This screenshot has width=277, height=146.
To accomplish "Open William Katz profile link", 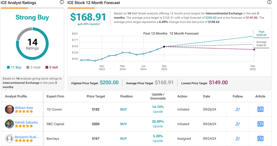I will (24, 108).
